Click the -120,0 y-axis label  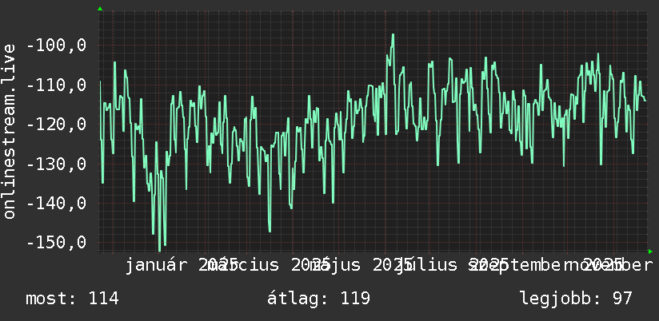pyautogui.click(x=56, y=125)
